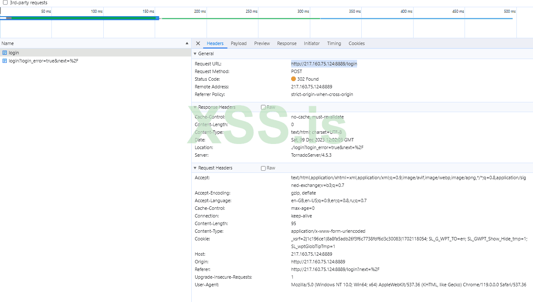Collapse the Response Headers section

pyautogui.click(x=195, y=107)
